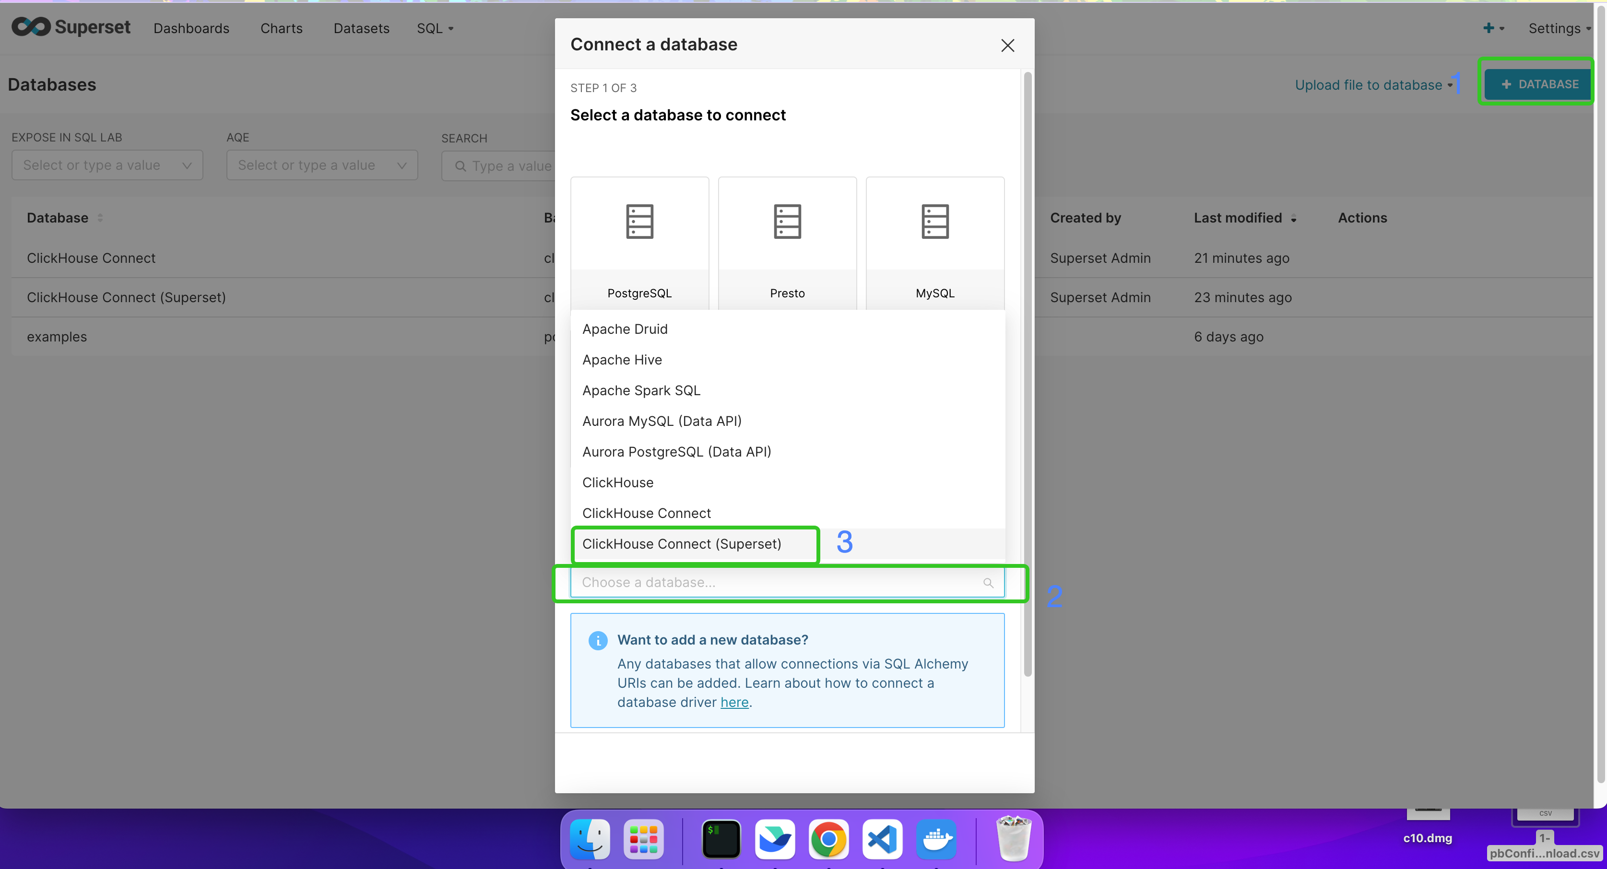Choose Aurora PostgreSQL (Data API) option
Image resolution: width=1607 pixels, height=869 pixels.
[x=787, y=452]
